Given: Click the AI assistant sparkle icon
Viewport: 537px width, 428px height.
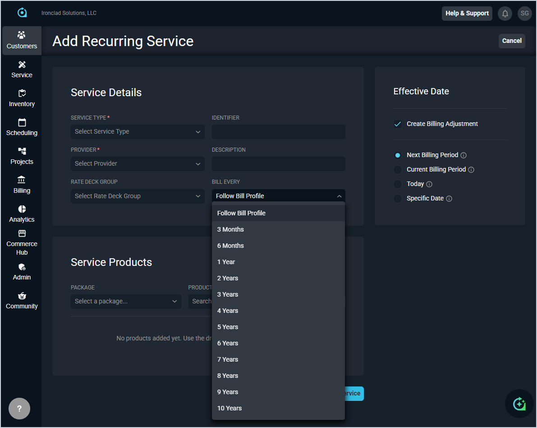Looking at the screenshot, I should click(519, 404).
